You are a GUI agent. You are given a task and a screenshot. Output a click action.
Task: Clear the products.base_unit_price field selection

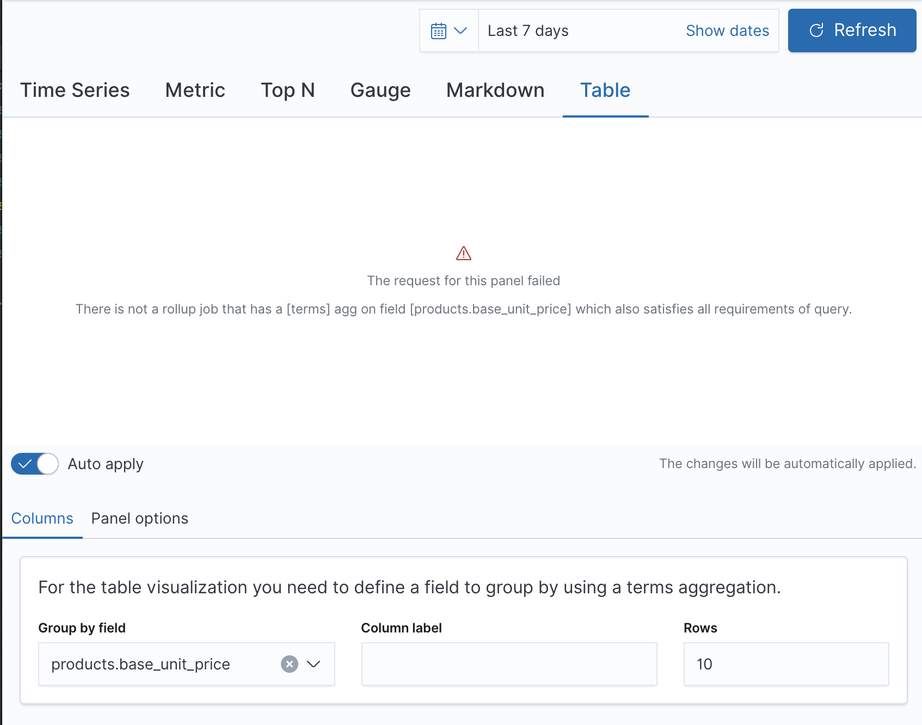(290, 663)
